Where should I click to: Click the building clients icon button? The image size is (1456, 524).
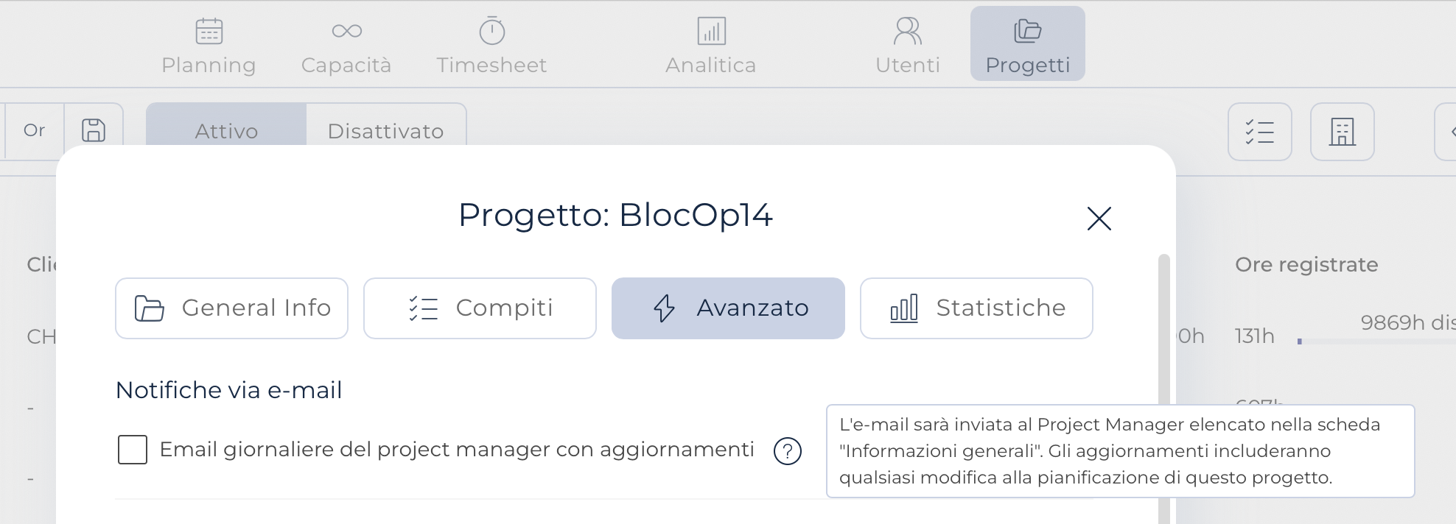[1343, 132]
